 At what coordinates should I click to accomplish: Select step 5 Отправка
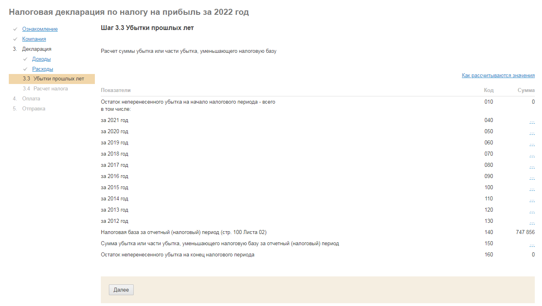[34, 109]
